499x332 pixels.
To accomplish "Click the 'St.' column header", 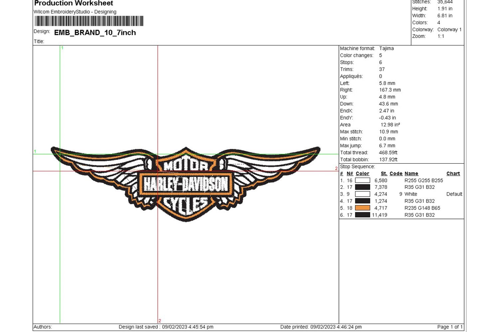I will 384,174.
